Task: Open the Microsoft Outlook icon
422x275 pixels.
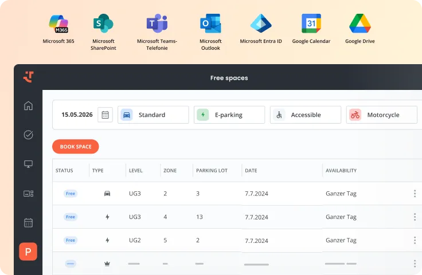Action: point(210,23)
